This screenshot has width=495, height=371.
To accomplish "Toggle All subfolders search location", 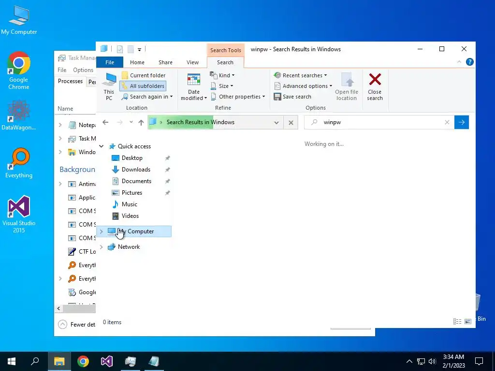I will pos(143,86).
